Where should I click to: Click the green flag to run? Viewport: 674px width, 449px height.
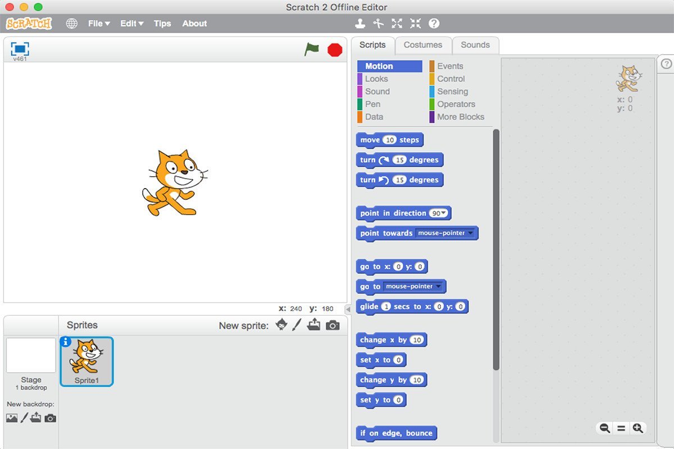click(x=312, y=49)
